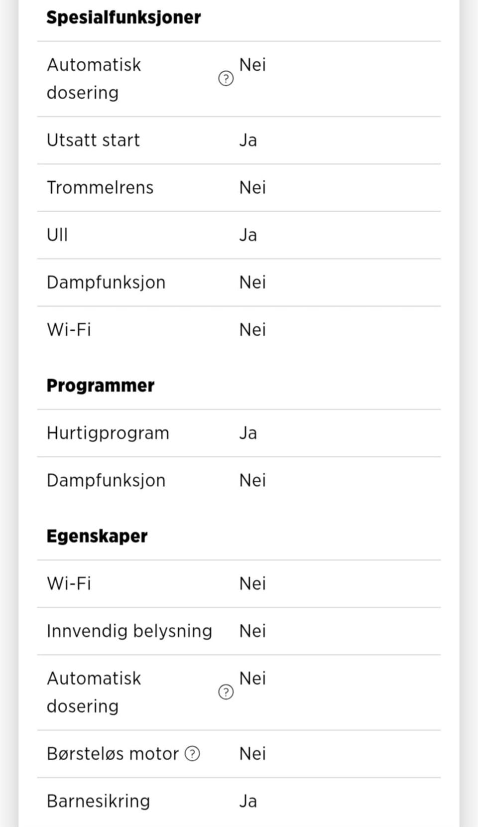Select the Spesialfunksjoner section heading
Image resolution: width=478 pixels, height=827 pixels.
coord(123,17)
